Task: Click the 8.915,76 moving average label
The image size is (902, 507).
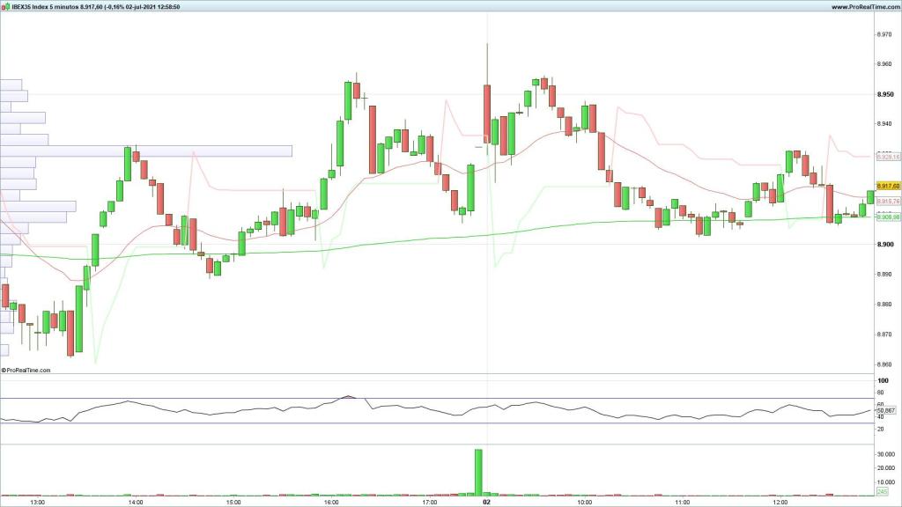Action: (x=887, y=202)
